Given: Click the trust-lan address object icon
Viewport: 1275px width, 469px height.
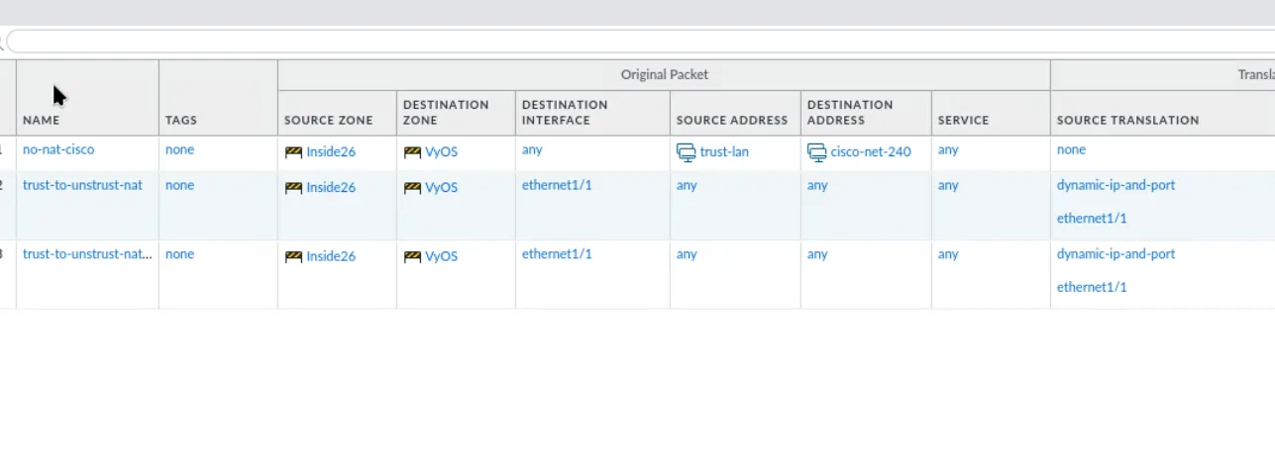Looking at the screenshot, I should point(686,152).
